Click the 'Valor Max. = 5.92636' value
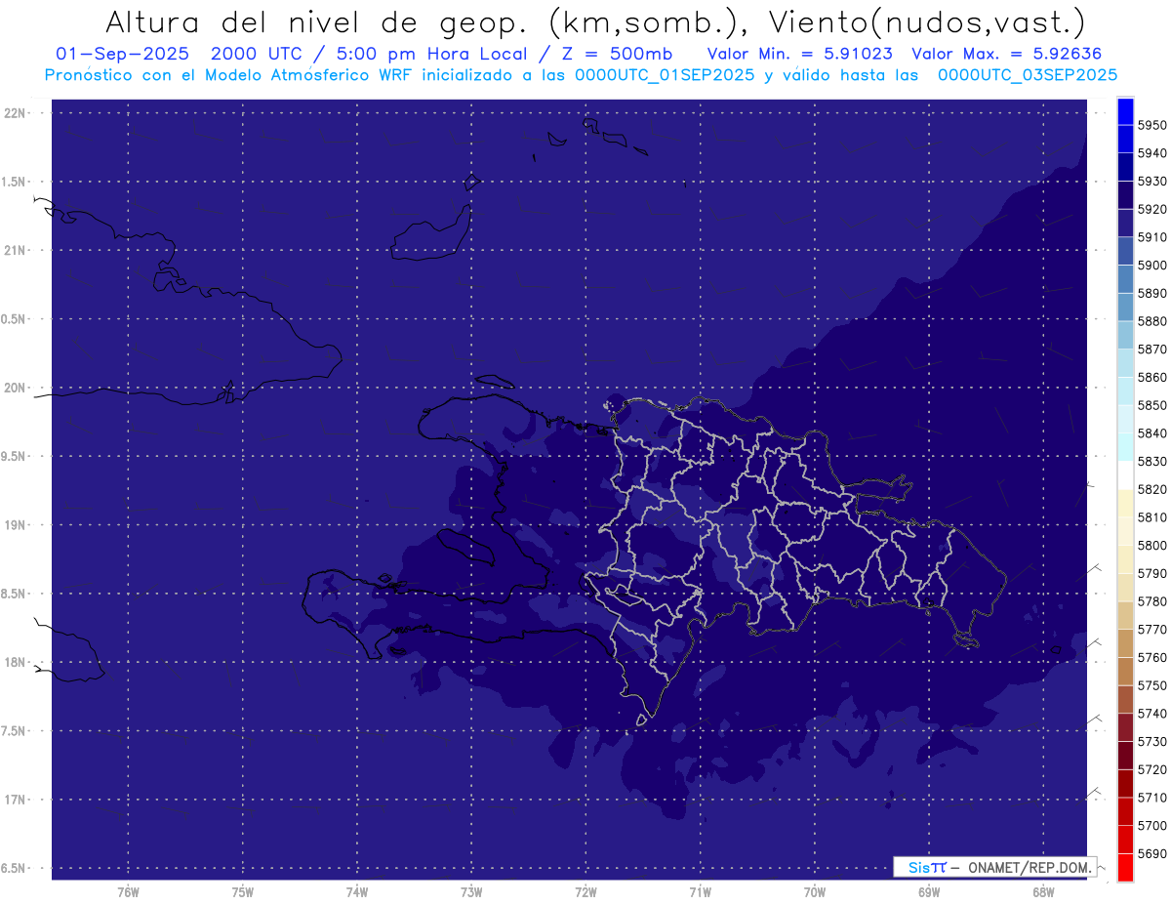 pyautogui.click(x=1006, y=53)
